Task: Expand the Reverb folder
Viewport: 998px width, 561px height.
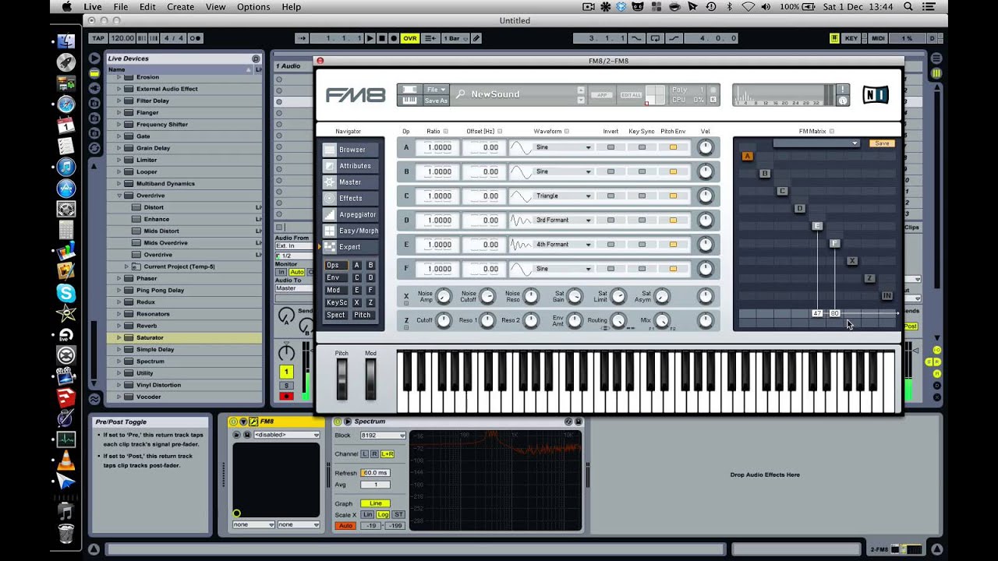Action: [x=119, y=326]
